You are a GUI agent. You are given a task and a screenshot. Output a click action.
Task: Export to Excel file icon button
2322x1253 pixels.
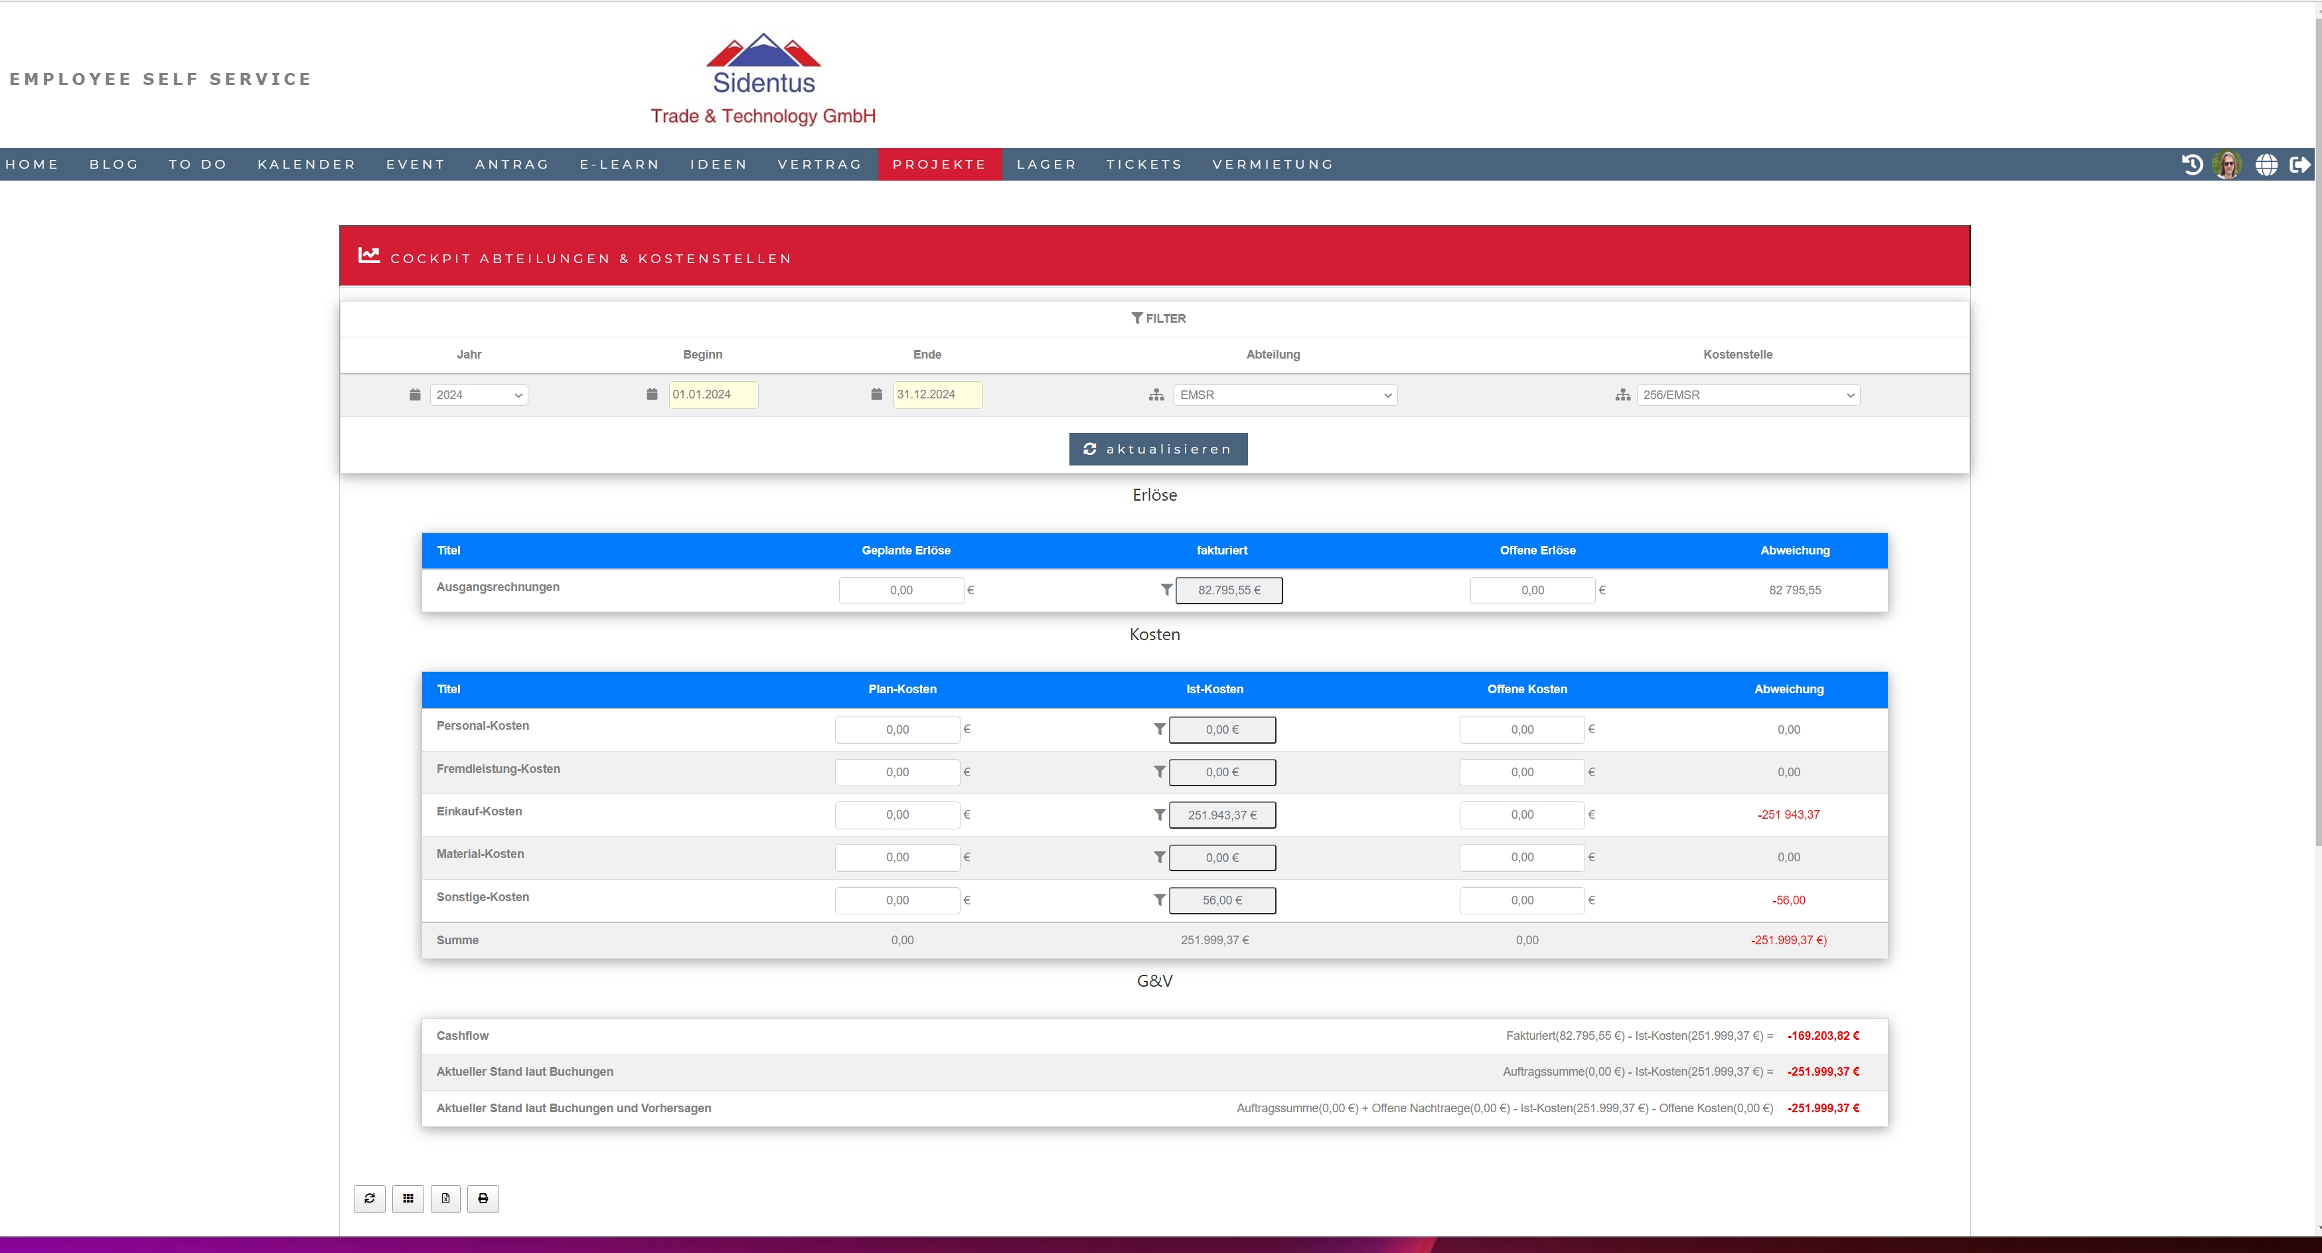(x=445, y=1198)
